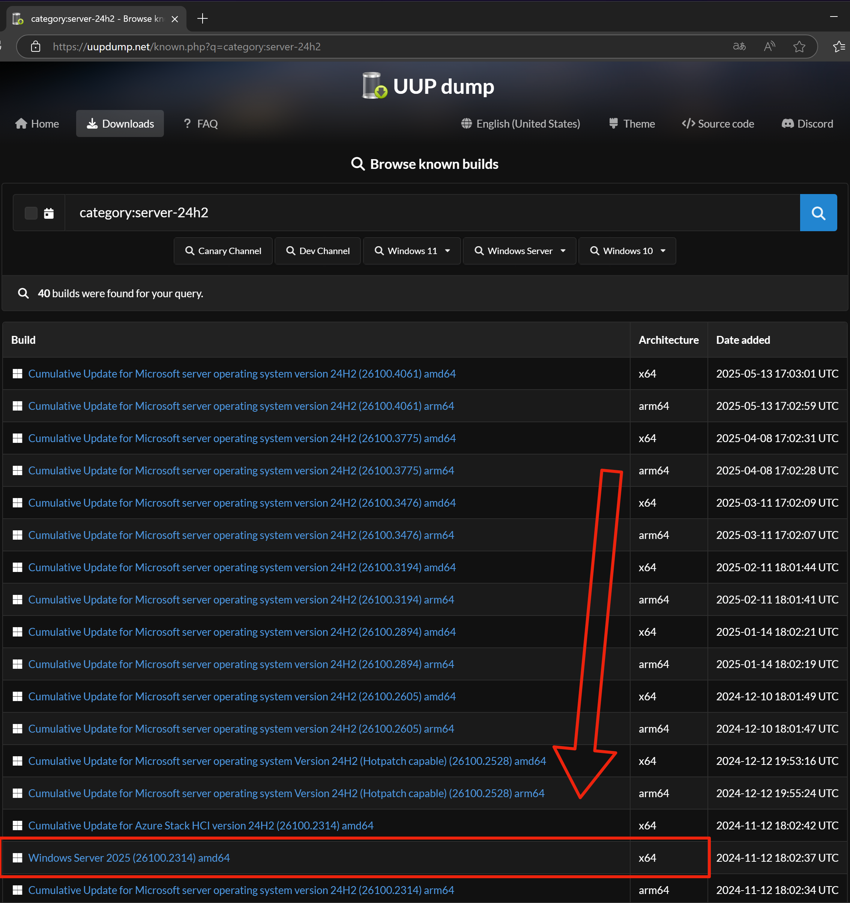This screenshot has width=850, height=903.
Task: Click the category:server-24h2 search input field
Action: pos(431,212)
